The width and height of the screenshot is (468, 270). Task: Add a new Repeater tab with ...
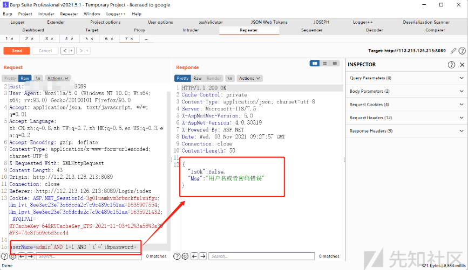(x=146, y=39)
